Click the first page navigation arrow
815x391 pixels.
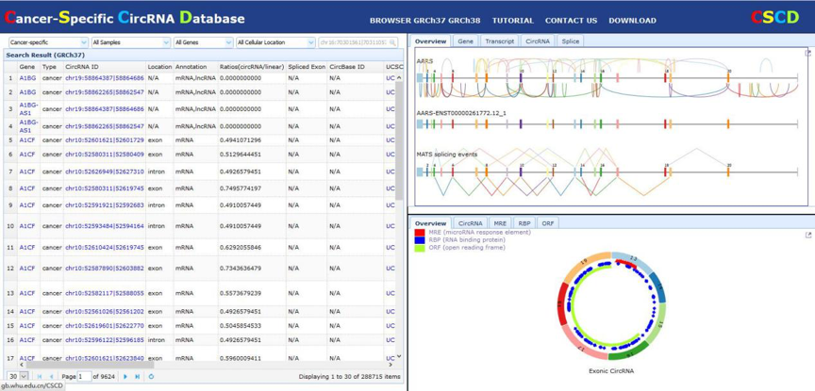point(39,377)
